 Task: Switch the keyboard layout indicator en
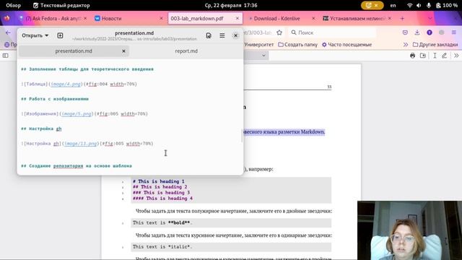point(393,5)
